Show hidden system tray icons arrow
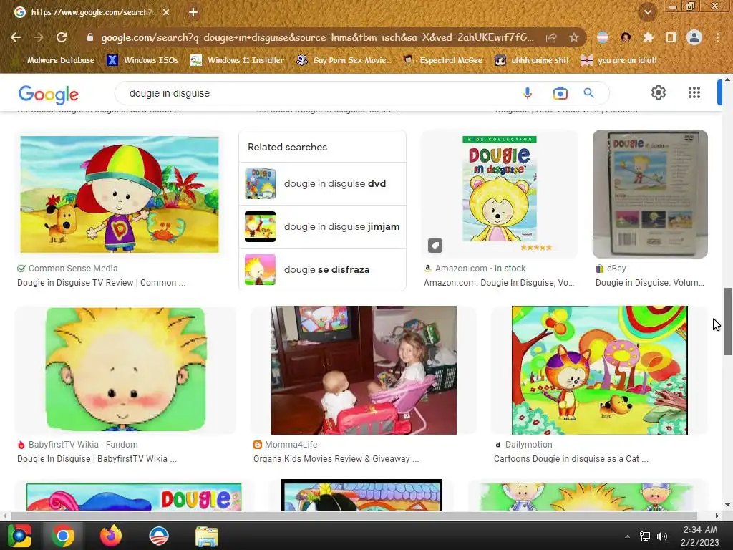Screen dimensions: 733x550 (627, 536)
